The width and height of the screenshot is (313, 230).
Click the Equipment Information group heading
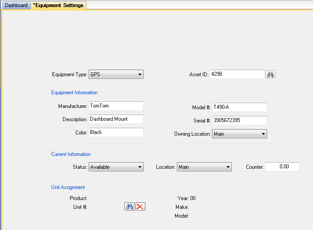tap(75, 93)
